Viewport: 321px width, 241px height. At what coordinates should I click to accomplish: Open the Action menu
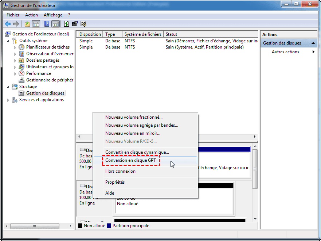pyautogui.click(x=31, y=15)
